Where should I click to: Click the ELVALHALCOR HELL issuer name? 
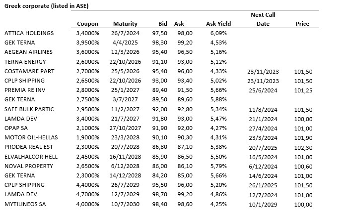point(31,156)
